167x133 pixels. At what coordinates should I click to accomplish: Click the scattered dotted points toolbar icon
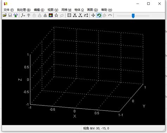click(62, 15)
